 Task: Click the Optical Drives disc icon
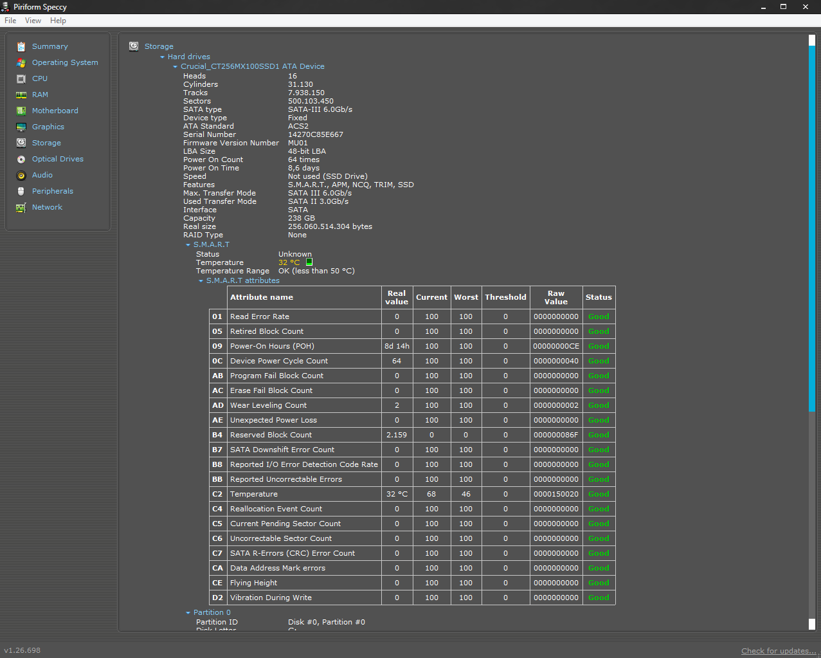point(21,159)
